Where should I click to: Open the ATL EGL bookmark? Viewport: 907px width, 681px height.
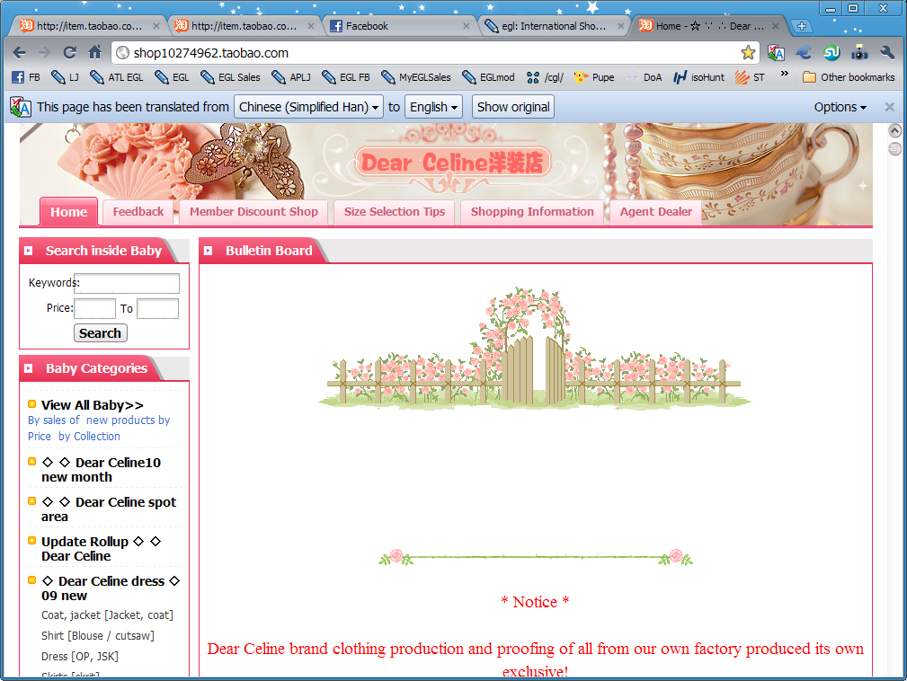116,77
